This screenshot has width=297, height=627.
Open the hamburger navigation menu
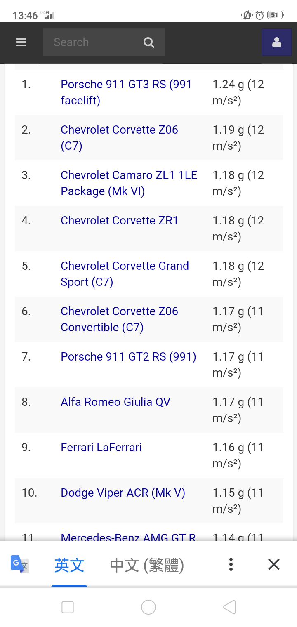[x=21, y=42]
